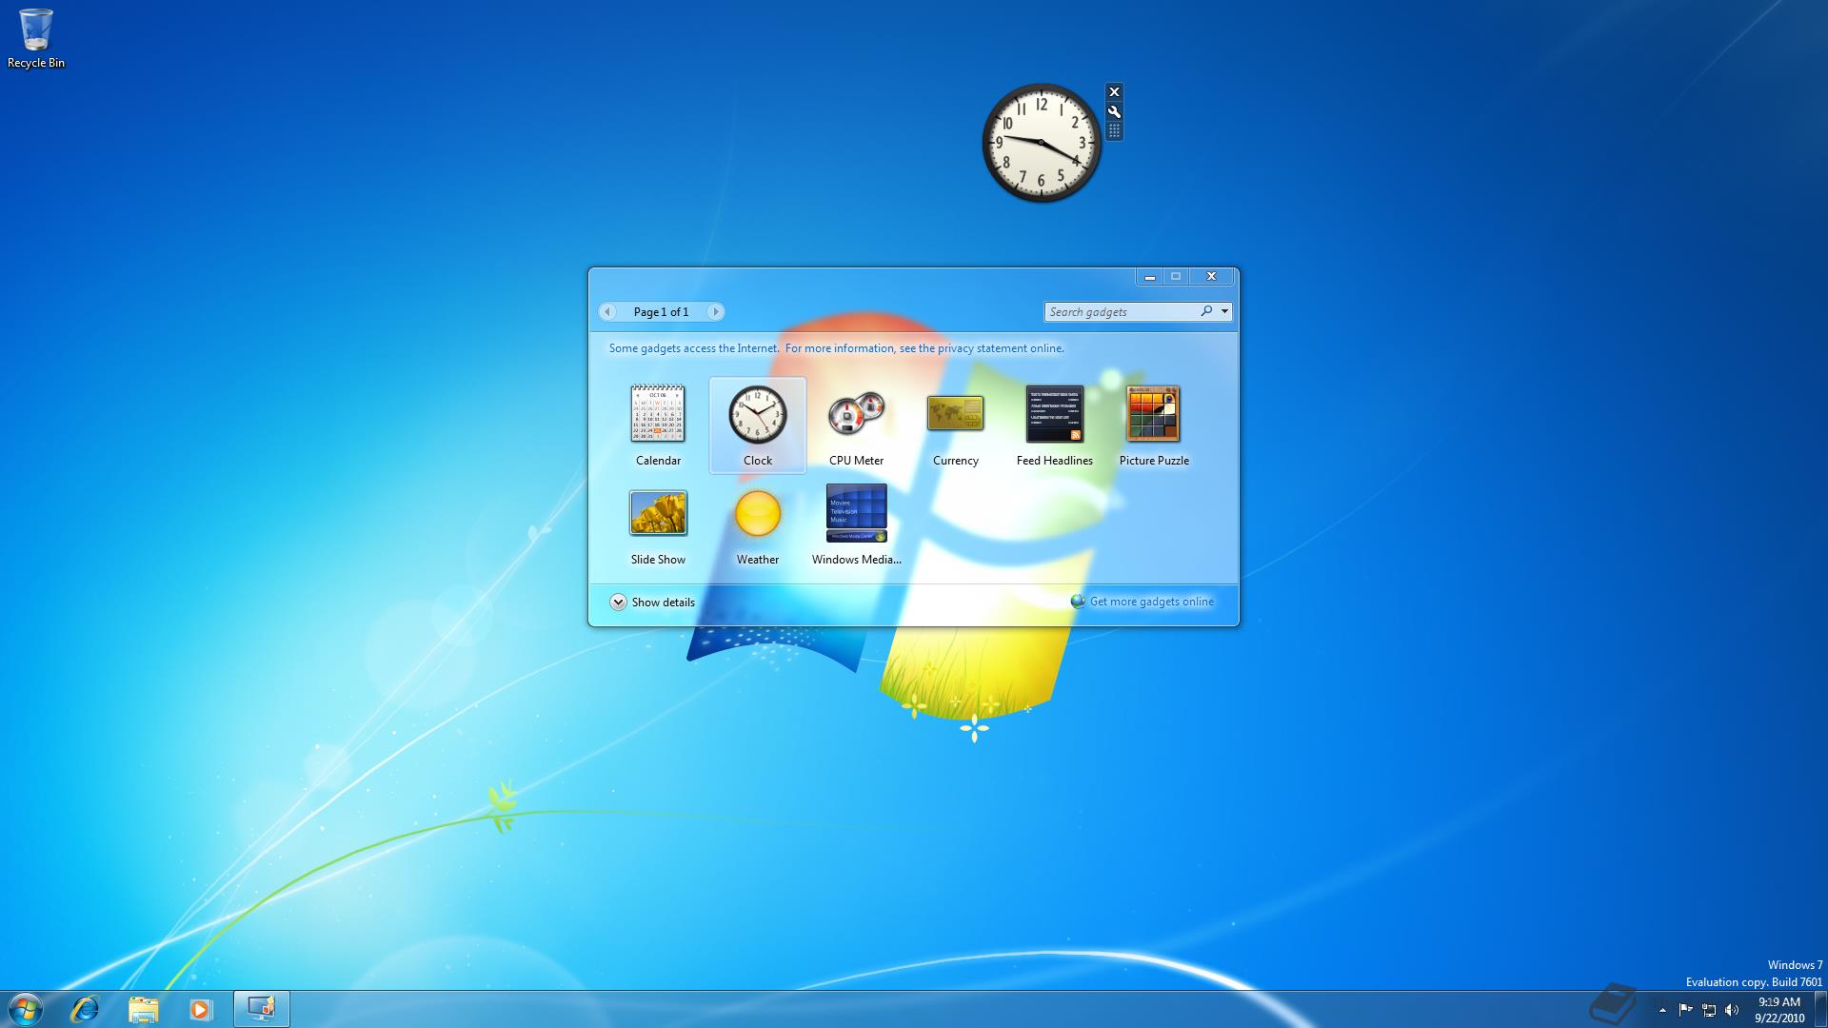Screen dimensions: 1828x1028
Task: Launch Windows Media Player from taskbar
Action: [200, 1009]
